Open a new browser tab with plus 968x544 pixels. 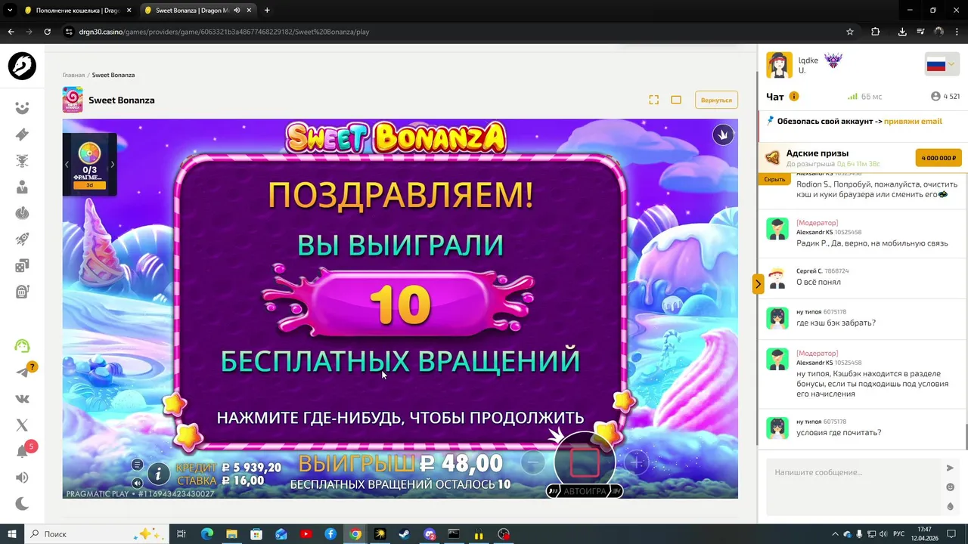click(267, 11)
